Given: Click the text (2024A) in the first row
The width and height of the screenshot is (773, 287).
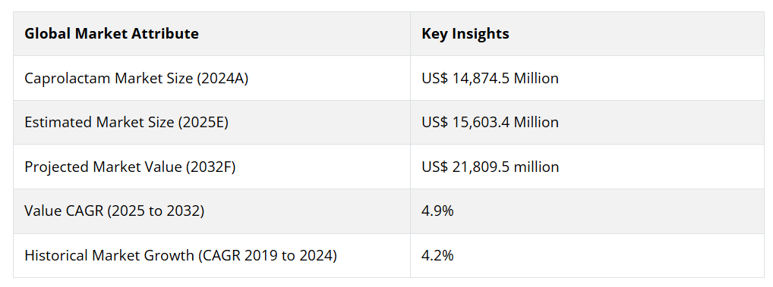Looking at the screenshot, I should pyautogui.click(x=222, y=79).
